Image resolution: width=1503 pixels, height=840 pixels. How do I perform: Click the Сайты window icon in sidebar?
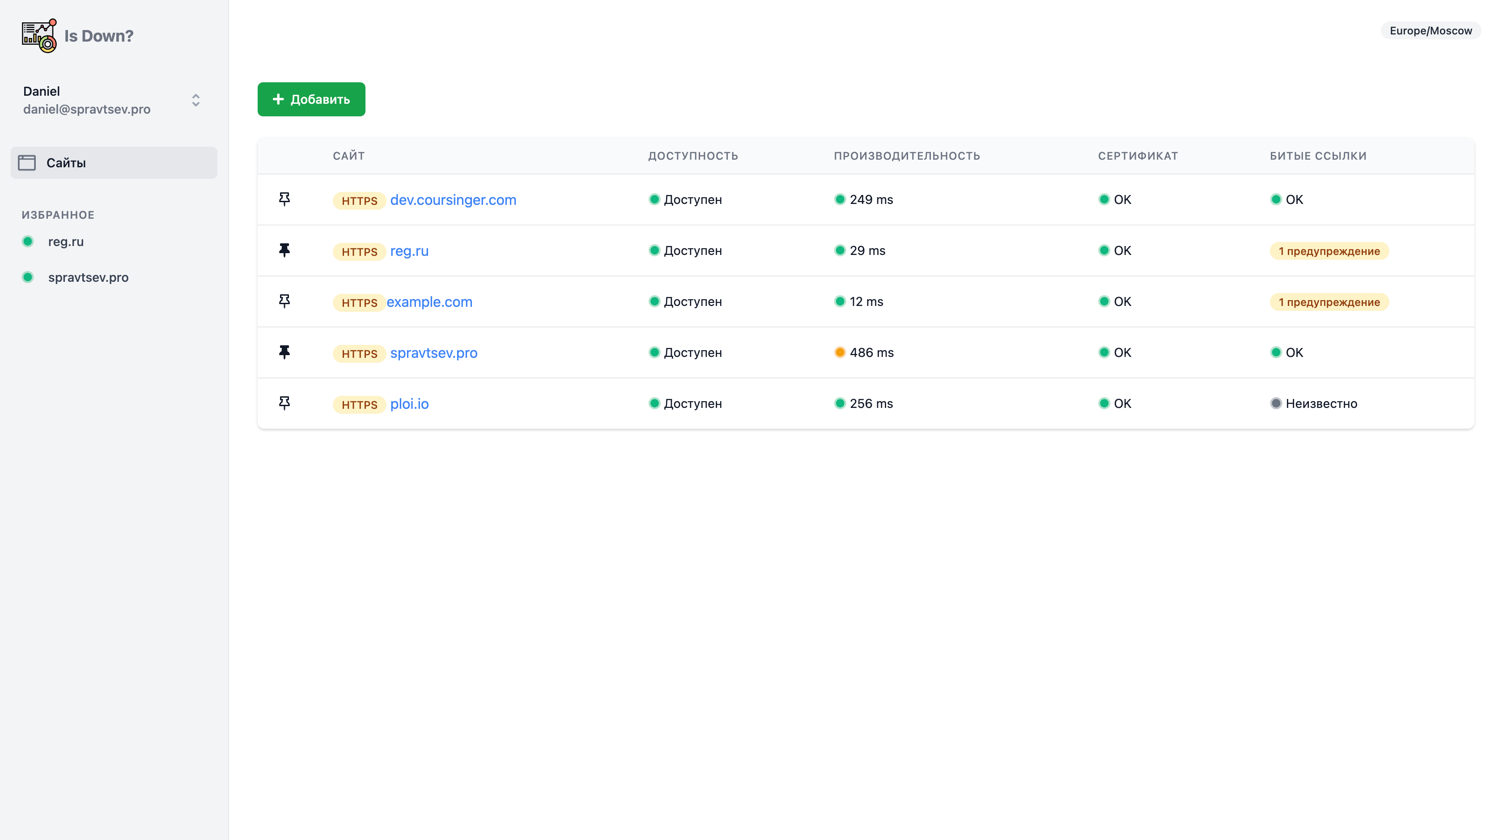27,163
